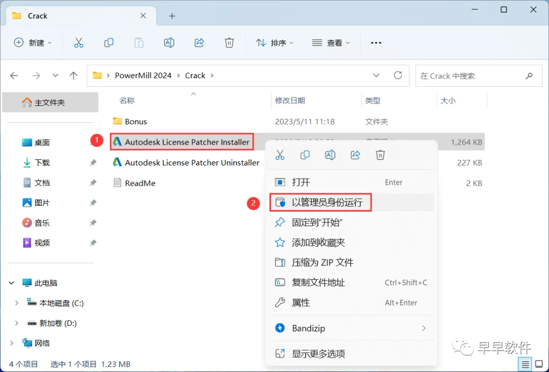
Task: Click the Copy icon in the context menu
Action: coord(305,154)
